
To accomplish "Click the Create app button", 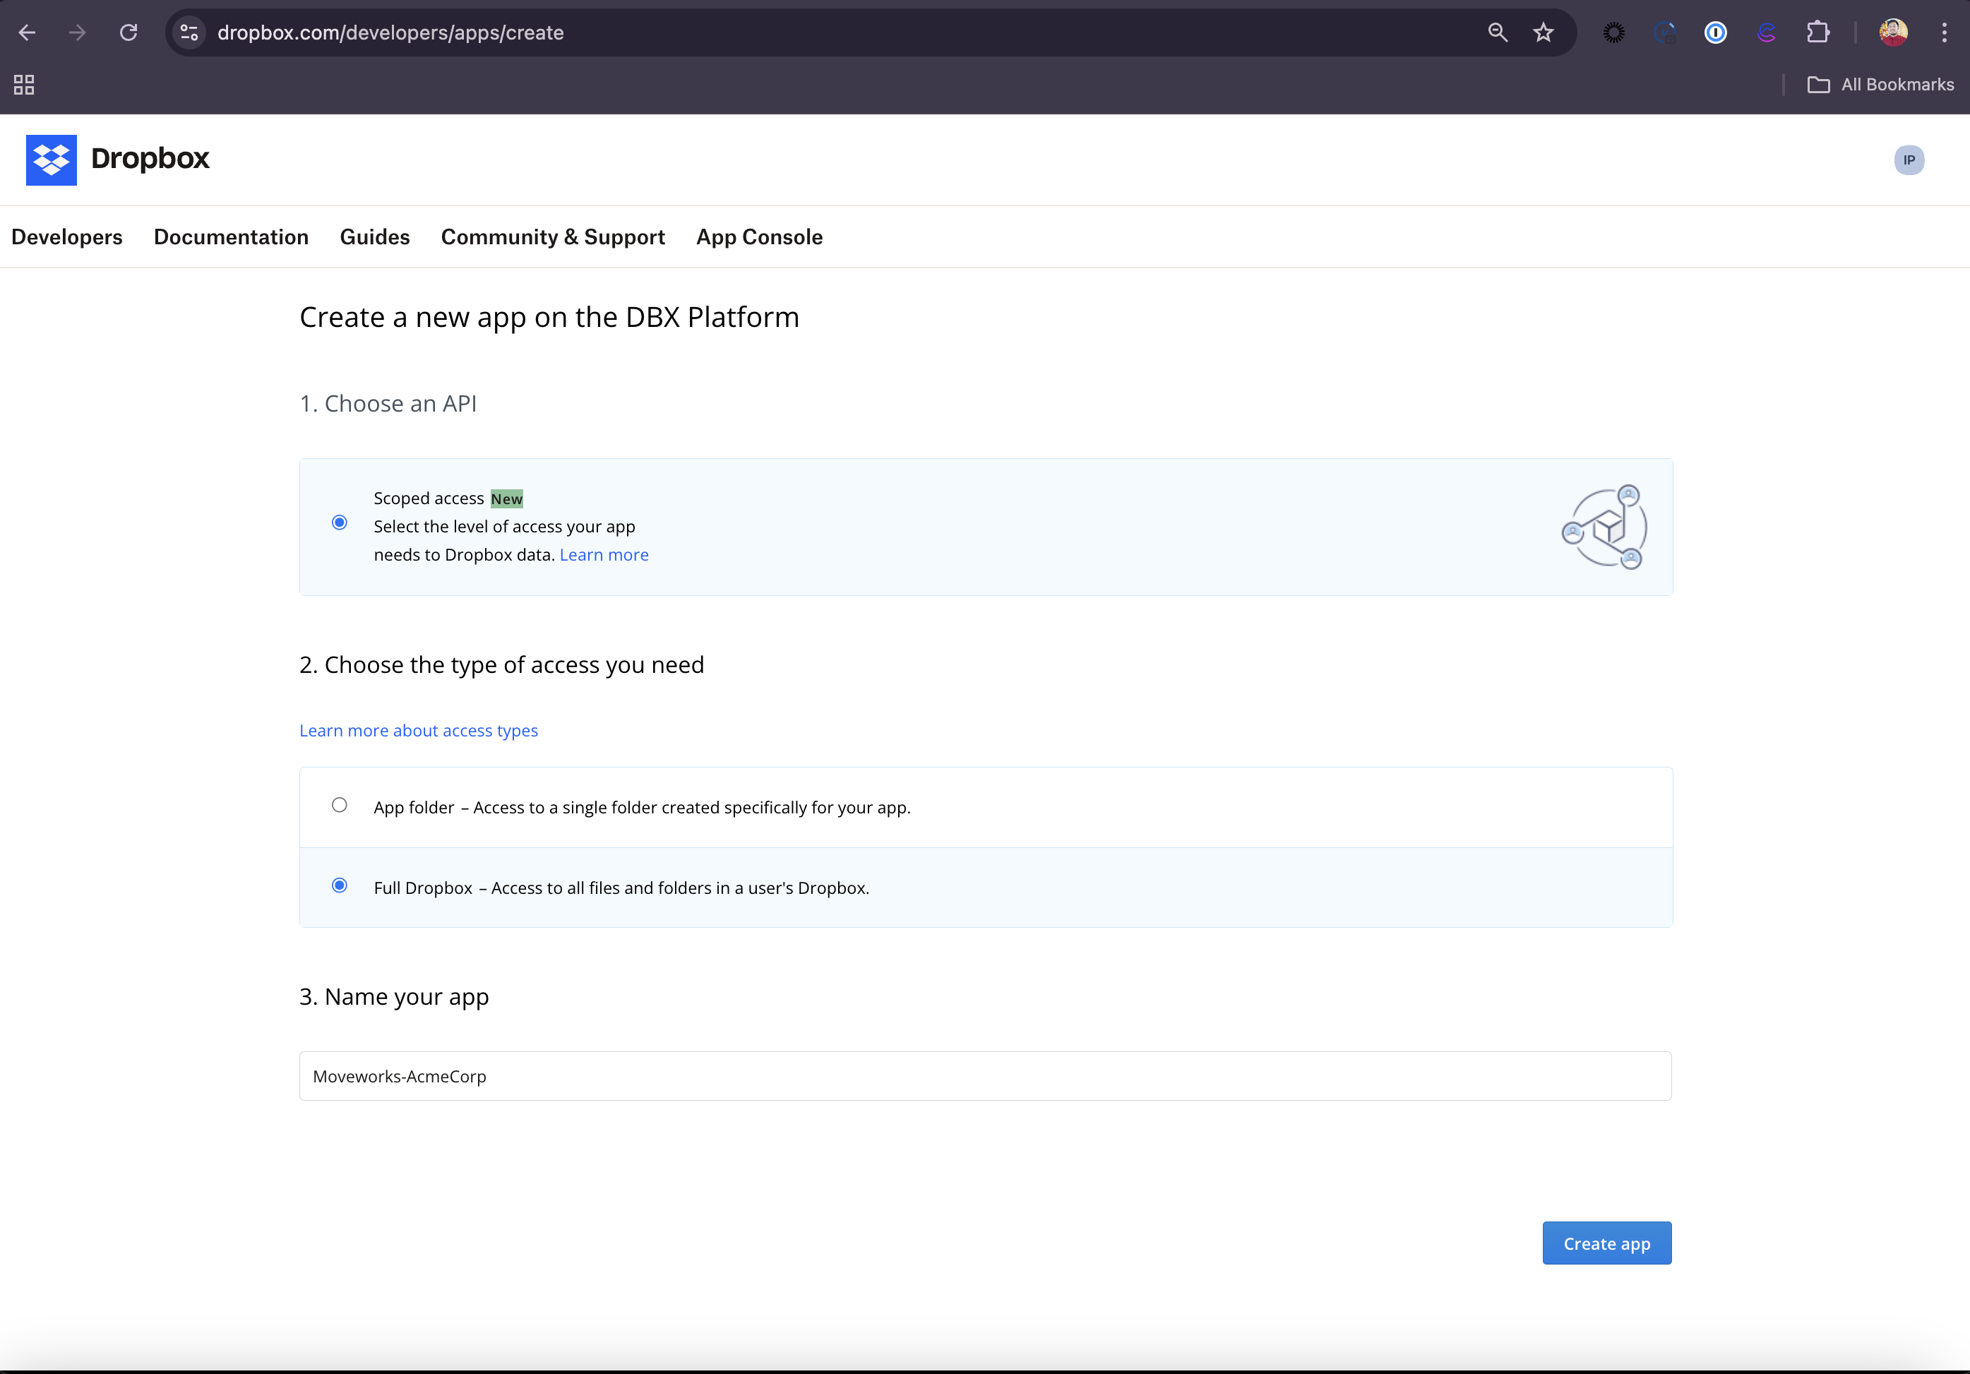I will click(x=1606, y=1243).
